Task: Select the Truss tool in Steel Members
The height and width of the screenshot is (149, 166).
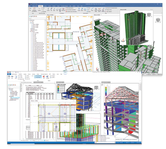Action: (85, 9)
